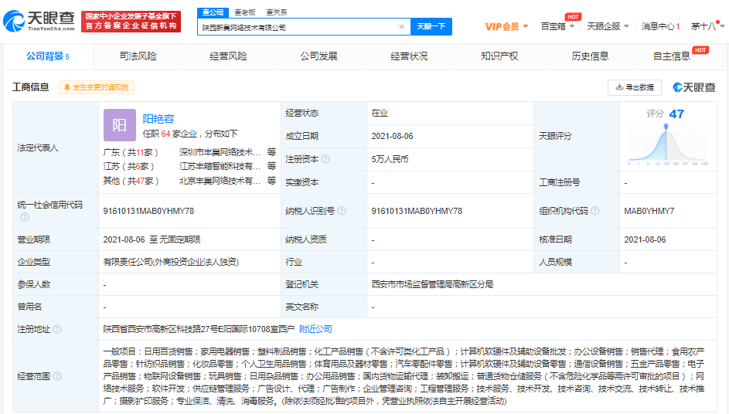The image size is (729, 414).
Task: Clear the search box with the X icon
Action: [402, 26]
